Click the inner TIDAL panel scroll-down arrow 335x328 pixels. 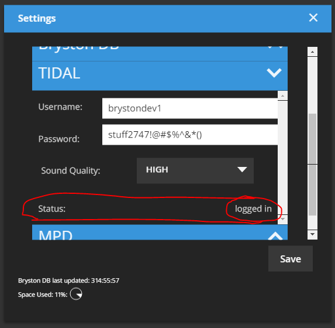pyautogui.click(x=282, y=219)
